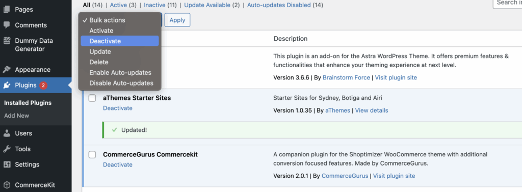Open aThemes author link
The image size is (522, 192).
[x=337, y=110]
